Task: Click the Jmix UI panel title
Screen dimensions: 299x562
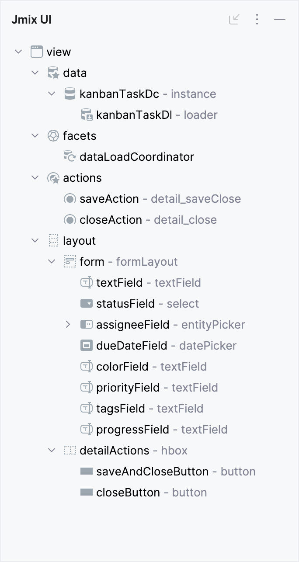Action: pyautogui.click(x=31, y=19)
